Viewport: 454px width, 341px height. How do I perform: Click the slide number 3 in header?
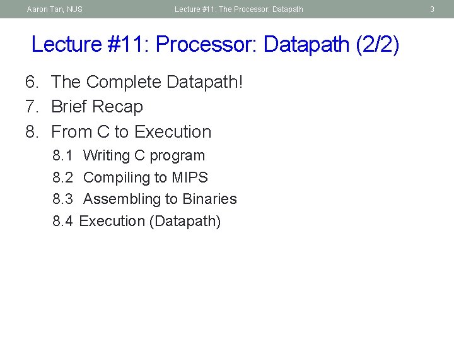[x=433, y=9]
